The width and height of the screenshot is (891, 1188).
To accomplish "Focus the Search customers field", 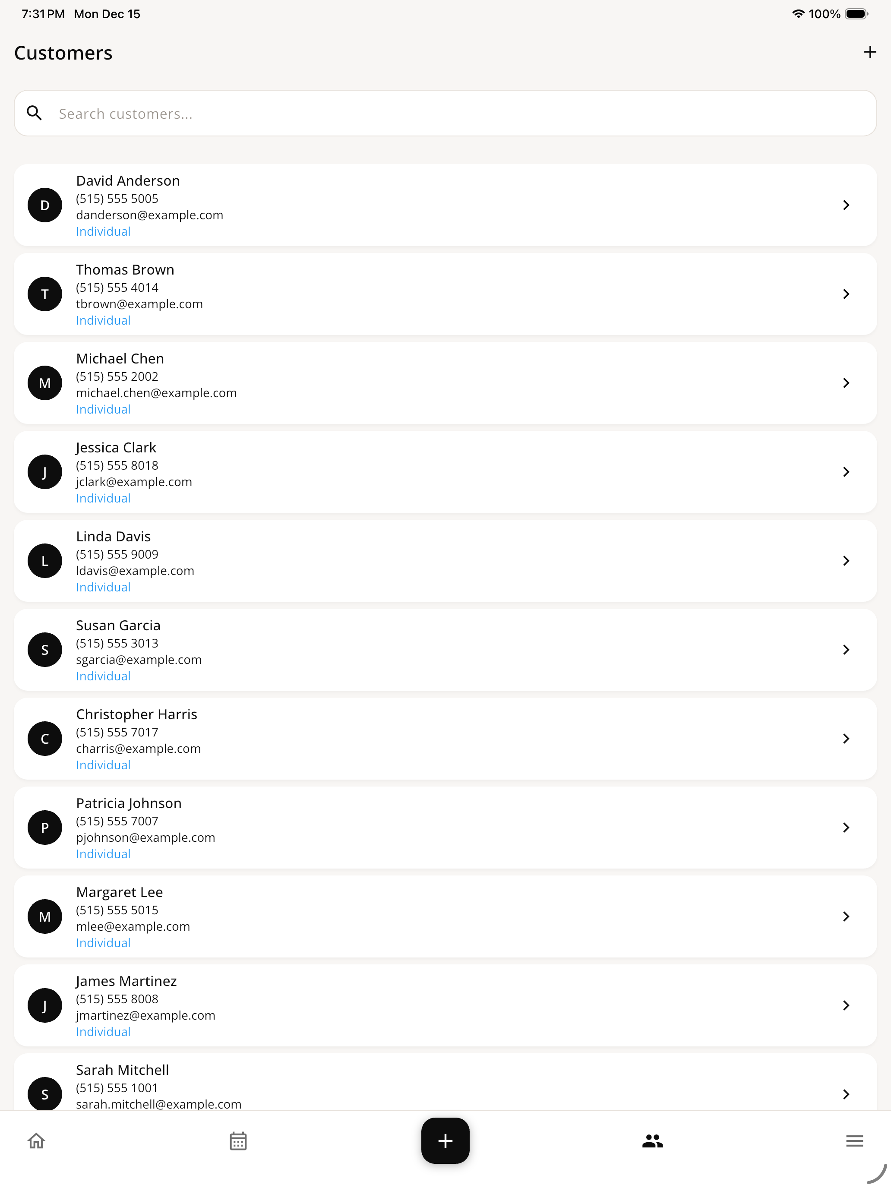I will click(445, 113).
